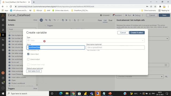
Task: Run the bot
Action: 128,15
